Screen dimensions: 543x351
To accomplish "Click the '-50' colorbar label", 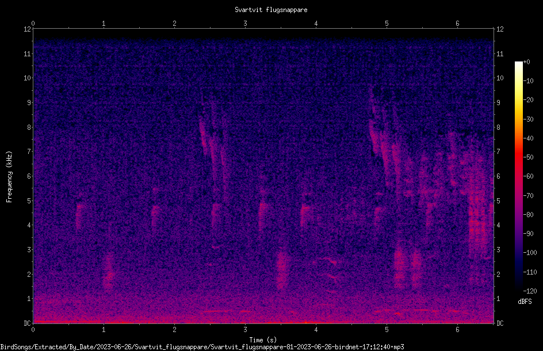I will pos(528,157).
